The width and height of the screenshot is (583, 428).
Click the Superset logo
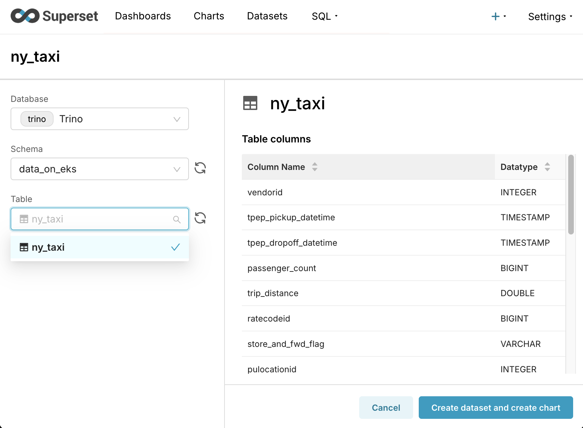(54, 16)
